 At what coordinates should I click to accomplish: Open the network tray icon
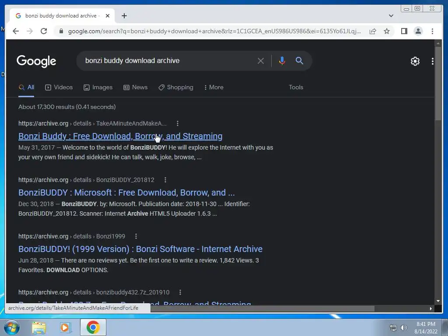pyautogui.click(x=393, y=328)
